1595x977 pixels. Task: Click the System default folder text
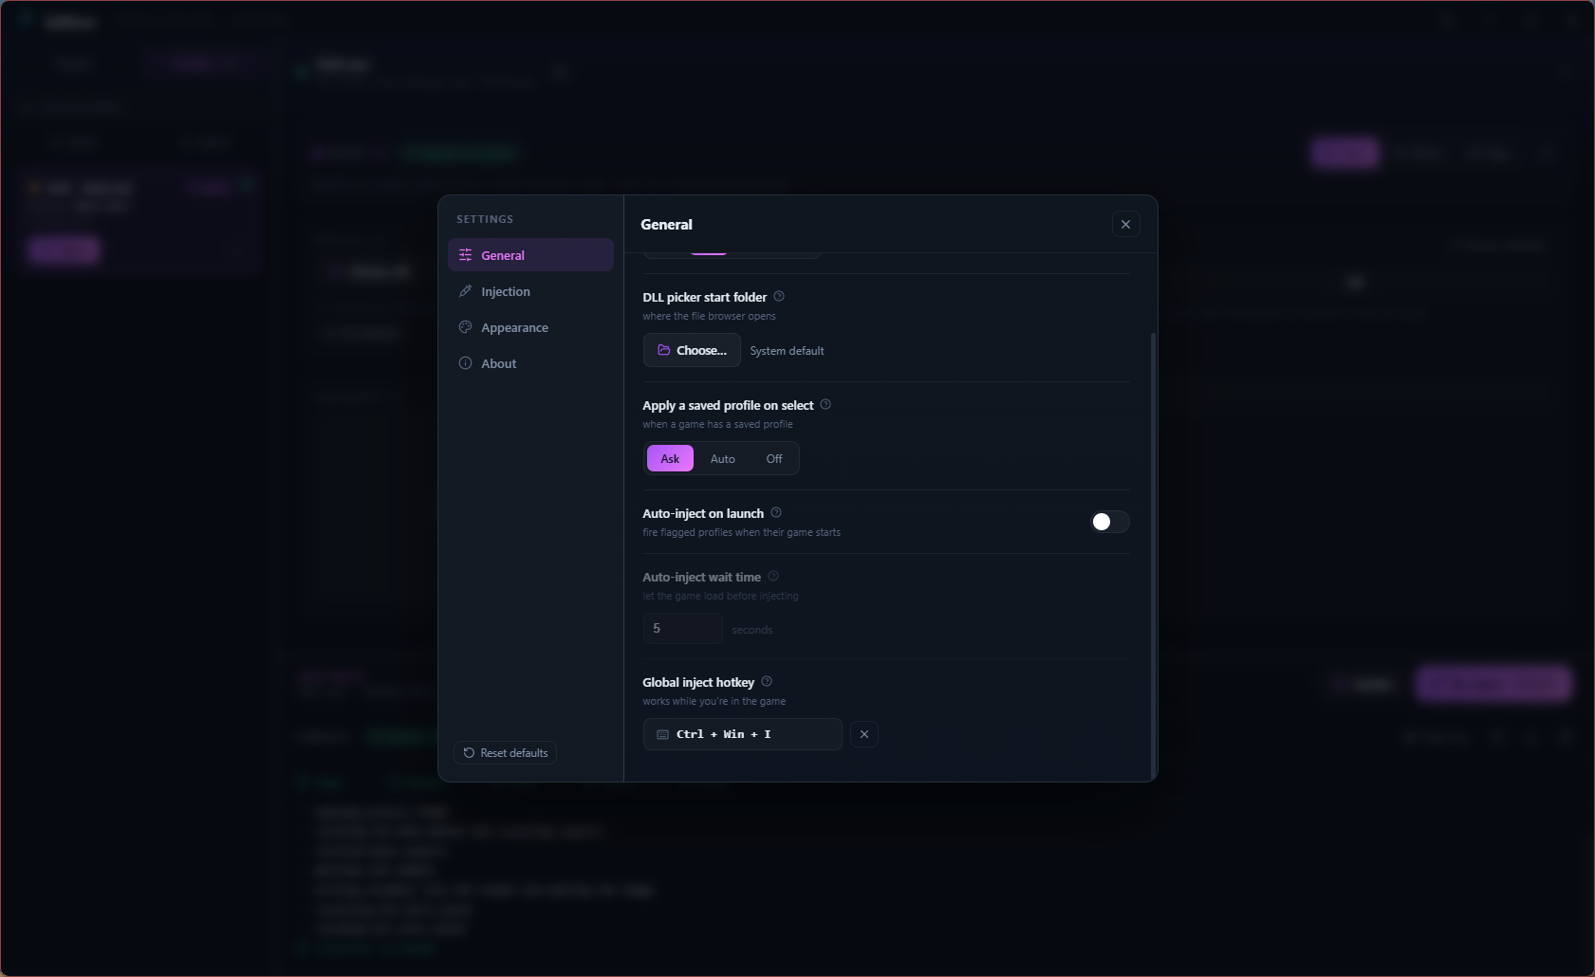[787, 351]
